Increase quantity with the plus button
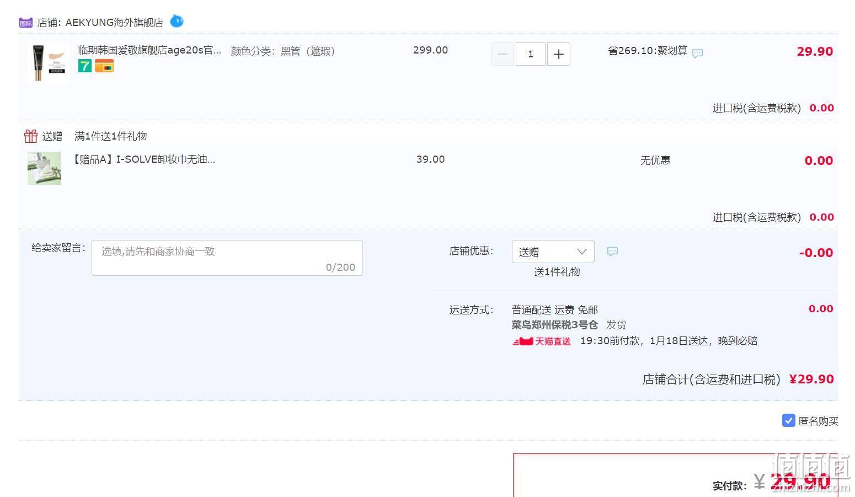Image resolution: width=855 pixels, height=497 pixels. click(x=558, y=54)
